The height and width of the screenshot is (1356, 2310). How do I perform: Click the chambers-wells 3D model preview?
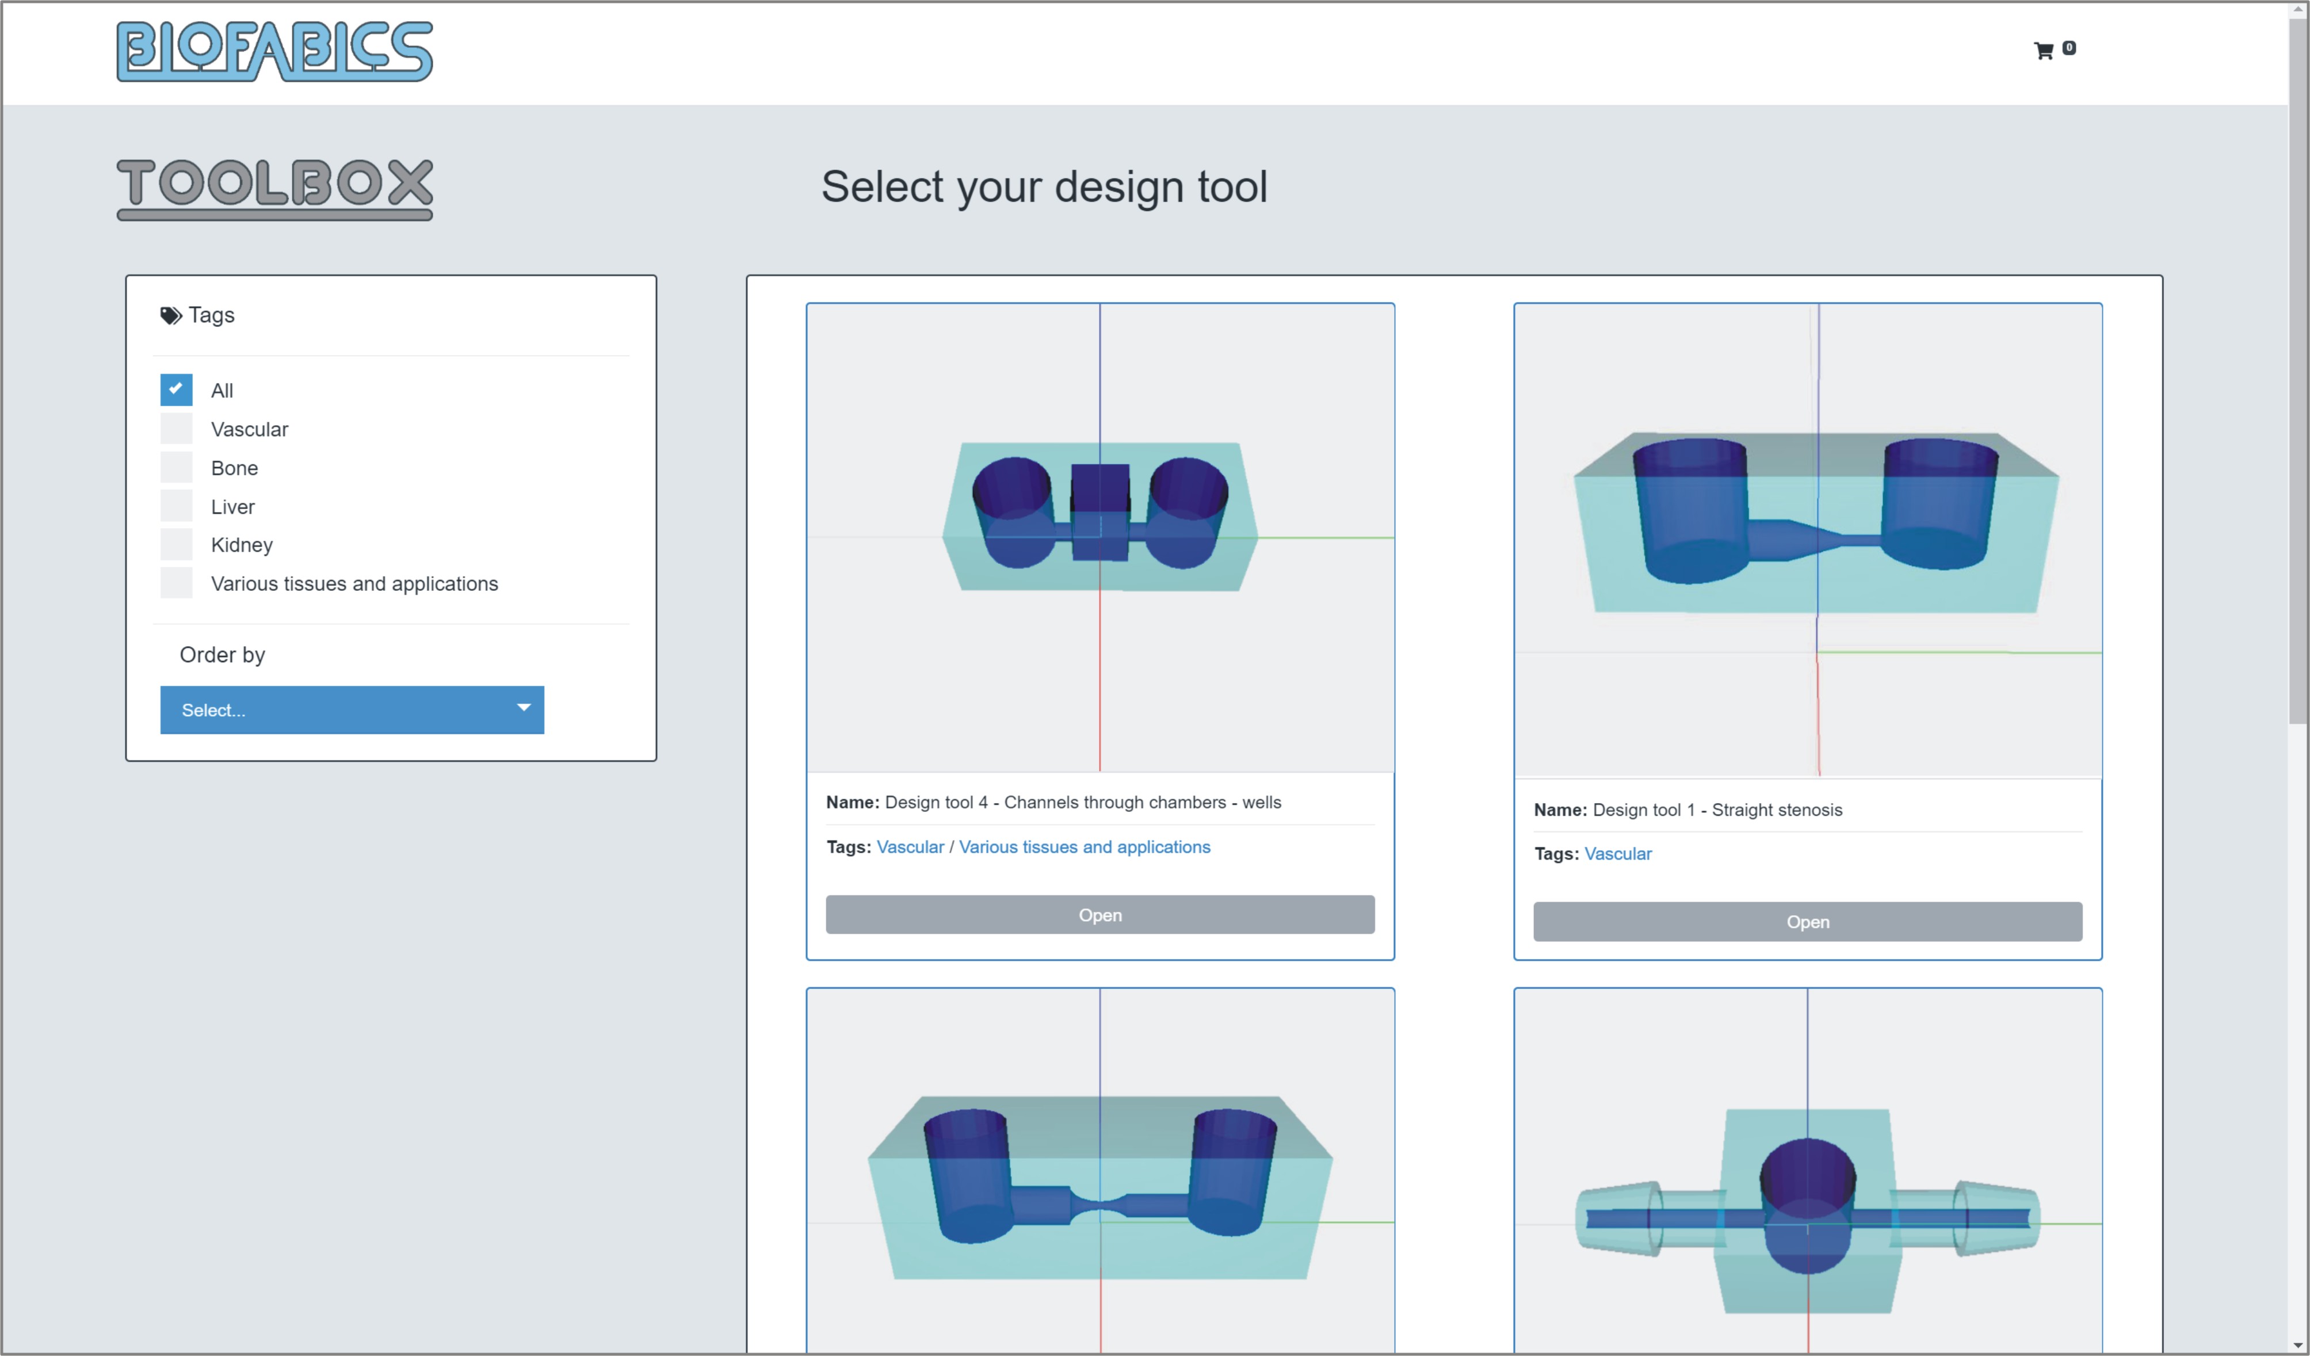(1099, 538)
